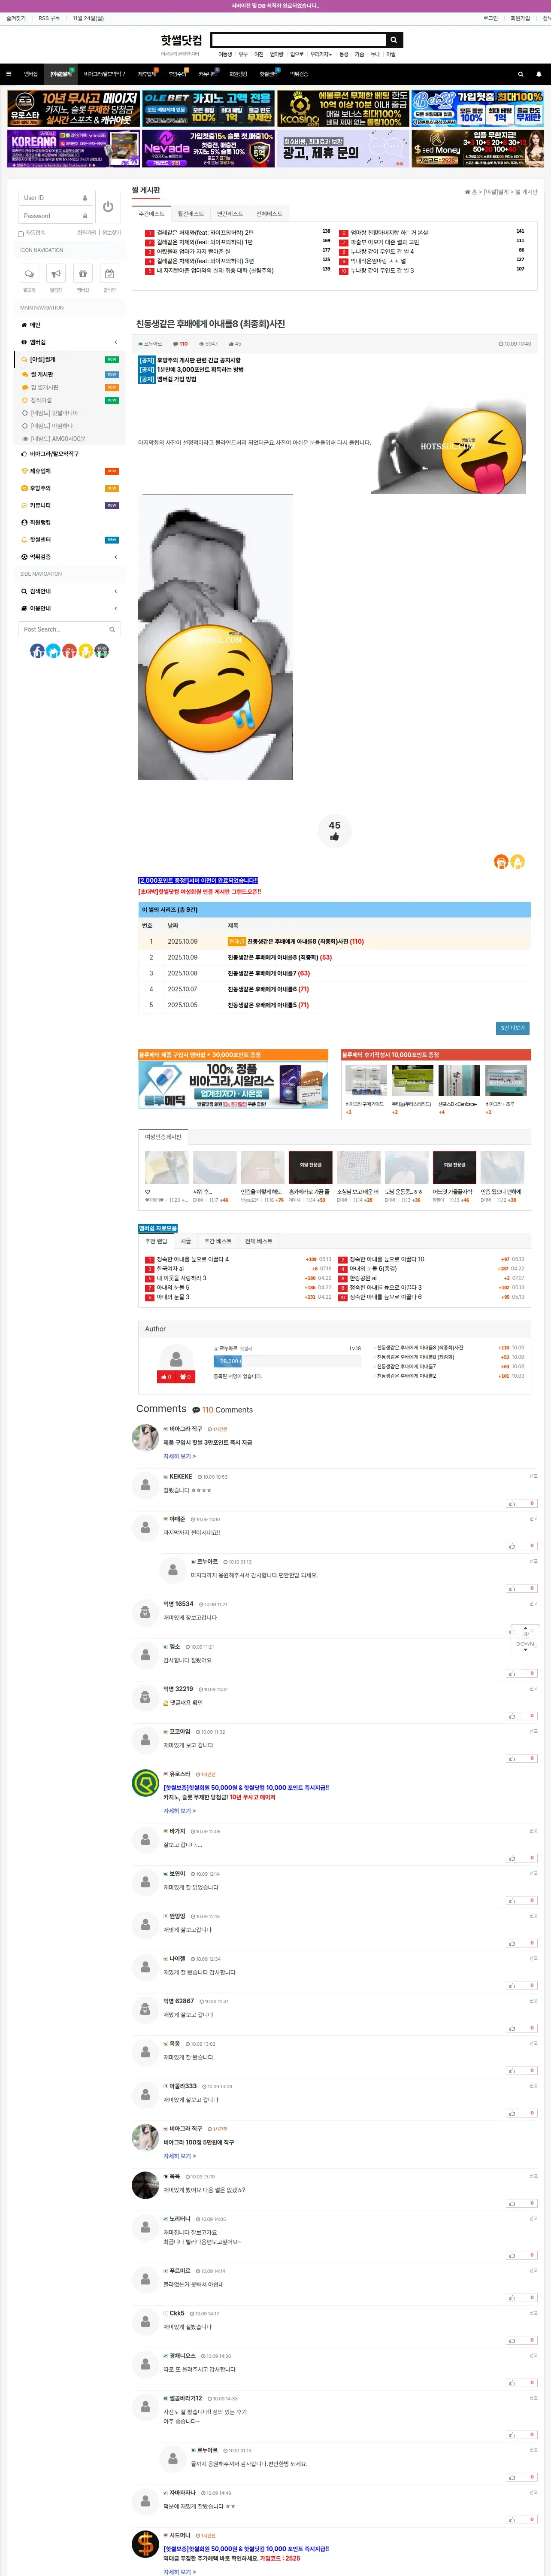551x2576 pixels.
Task: Click 즐겨찾기 in the top bar
Action: 16,18
